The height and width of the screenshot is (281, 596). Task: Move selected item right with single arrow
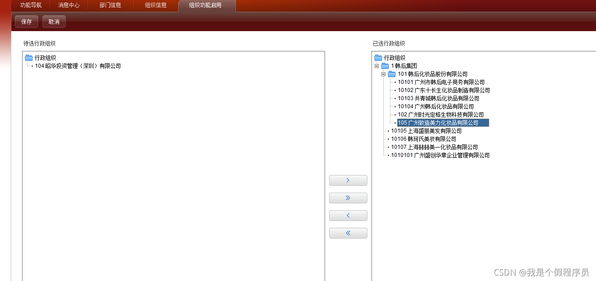348,180
